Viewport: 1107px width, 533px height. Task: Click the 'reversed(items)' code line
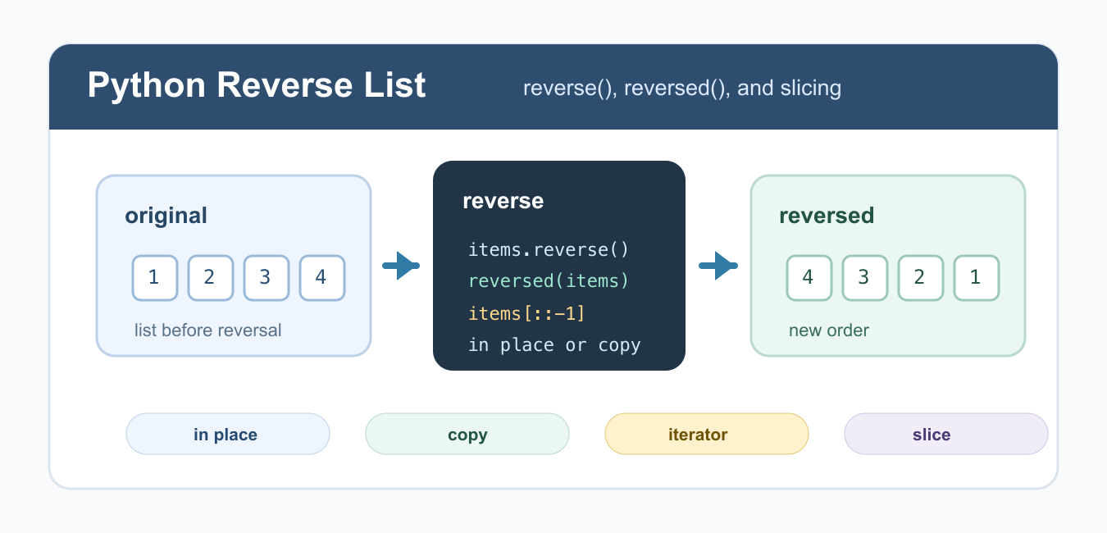[x=549, y=281]
